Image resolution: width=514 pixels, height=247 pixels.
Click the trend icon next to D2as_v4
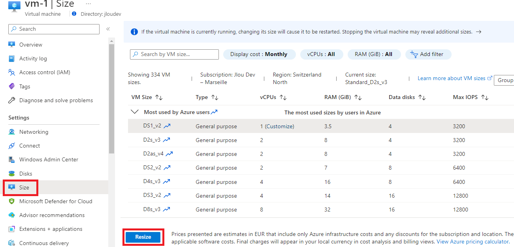point(169,154)
